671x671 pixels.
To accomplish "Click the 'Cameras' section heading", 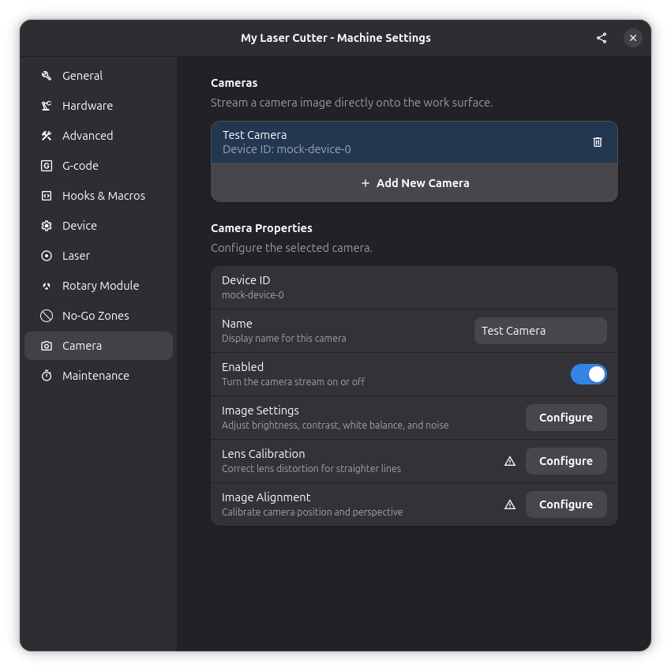I will pos(234,83).
